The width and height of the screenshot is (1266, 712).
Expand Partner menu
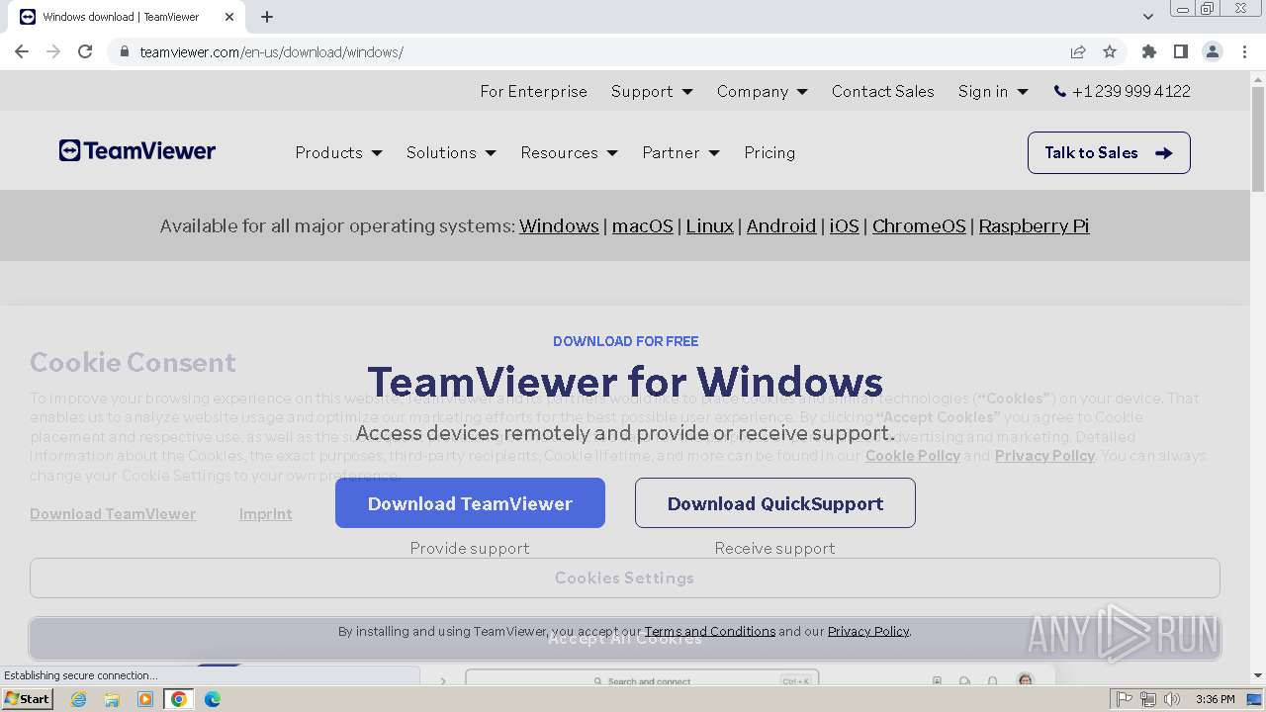[x=680, y=152]
